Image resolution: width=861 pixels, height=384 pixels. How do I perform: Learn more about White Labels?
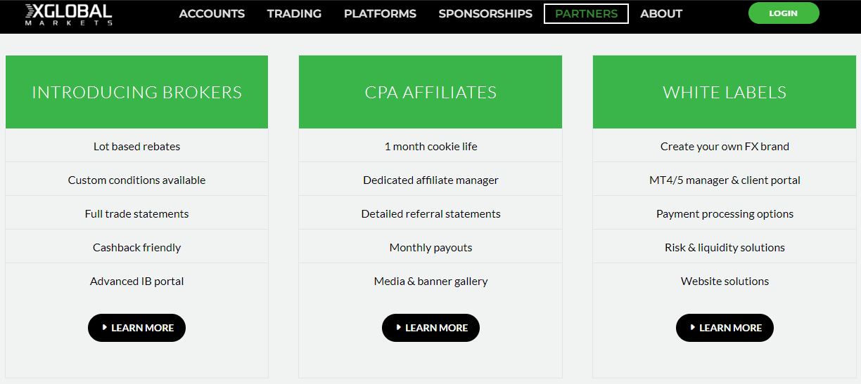pos(725,328)
